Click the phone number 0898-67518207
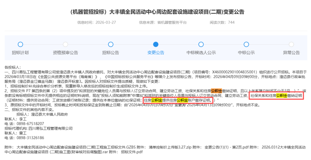The width and height of the screenshot is (311, 160). click(x=30, y=124)
